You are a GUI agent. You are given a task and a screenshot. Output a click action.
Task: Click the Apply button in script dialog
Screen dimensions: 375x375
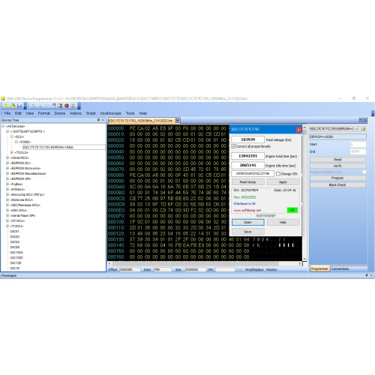[283, 182]
